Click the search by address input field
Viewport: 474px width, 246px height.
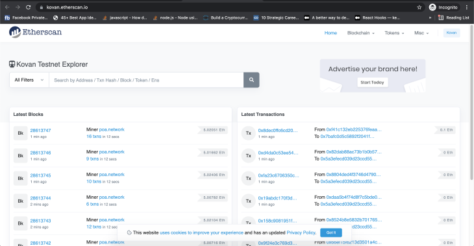(x=146, y=80)
